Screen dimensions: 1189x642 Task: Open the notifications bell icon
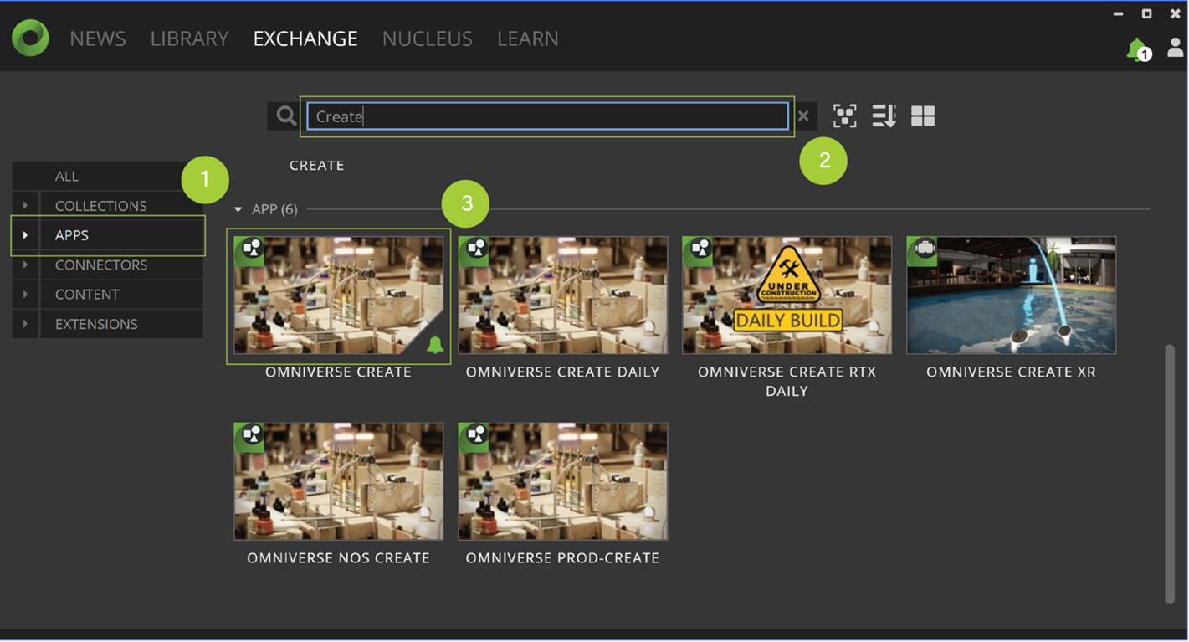point(1138,50)
